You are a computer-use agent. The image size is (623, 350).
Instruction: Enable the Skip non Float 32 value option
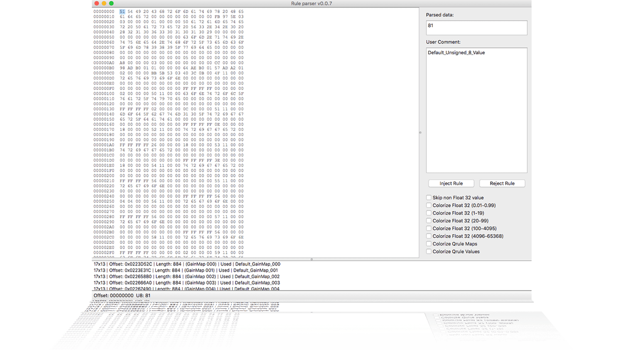click(428, 197)
